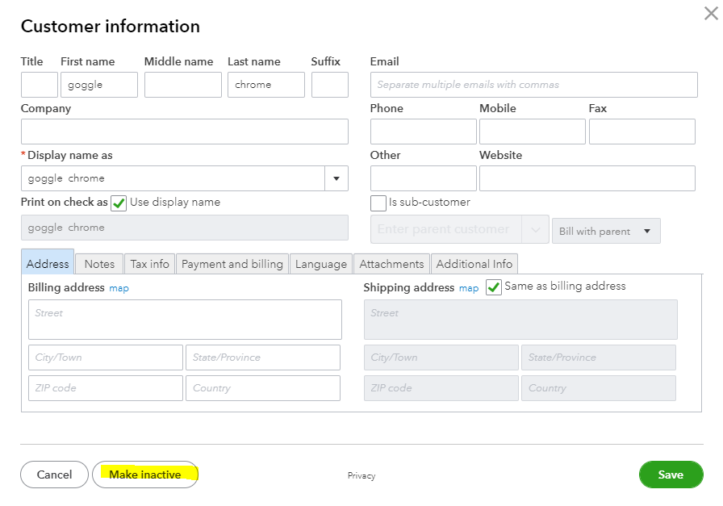This screenshot has width=723, height=506.
Task: Select the Payment and billing tab
Action: 232,264
